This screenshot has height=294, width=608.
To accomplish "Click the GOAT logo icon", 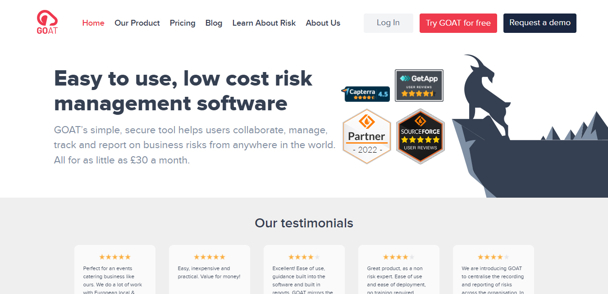I will tap(47, 23).
